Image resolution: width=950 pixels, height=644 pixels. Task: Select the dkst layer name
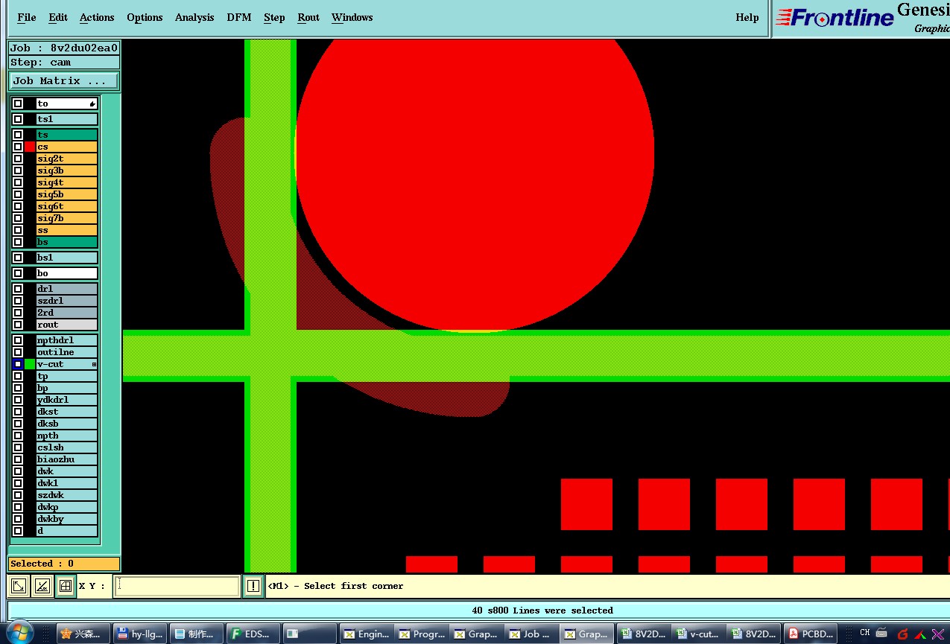(67, 412)
